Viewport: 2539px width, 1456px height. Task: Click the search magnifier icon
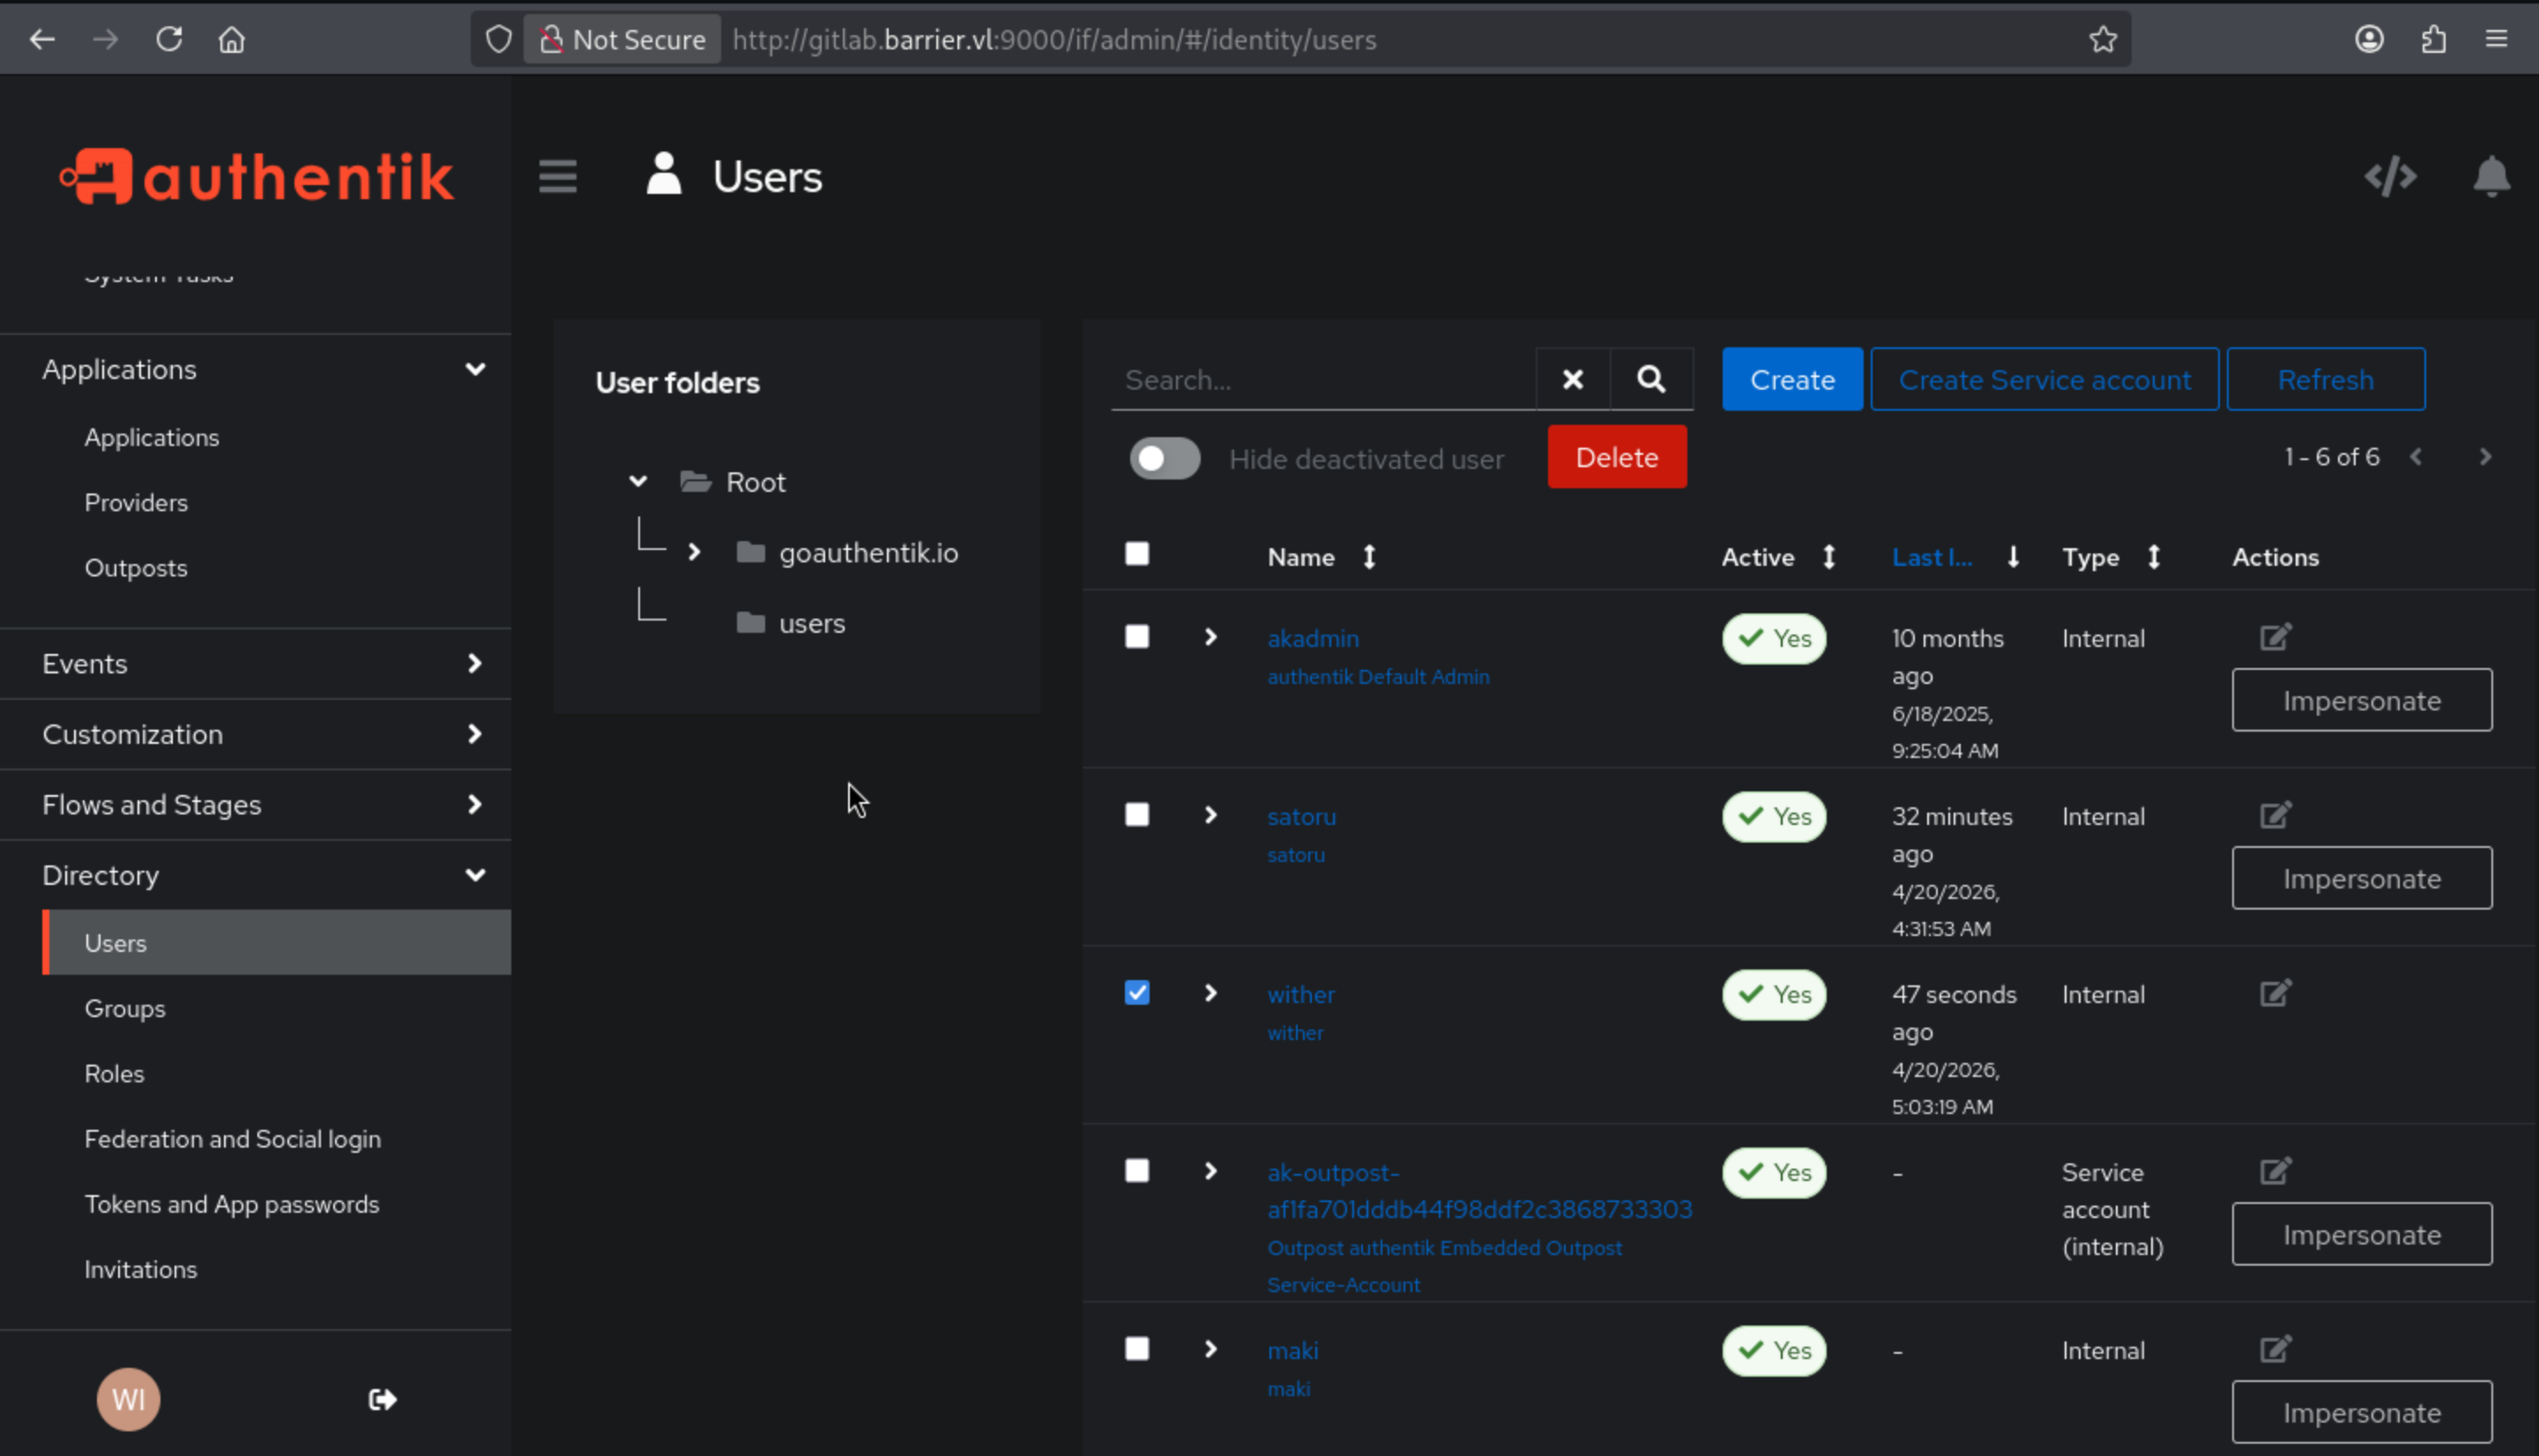click(1651, 379)
